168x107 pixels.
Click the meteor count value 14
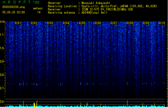pyautogui.click(x=39, y=12)
